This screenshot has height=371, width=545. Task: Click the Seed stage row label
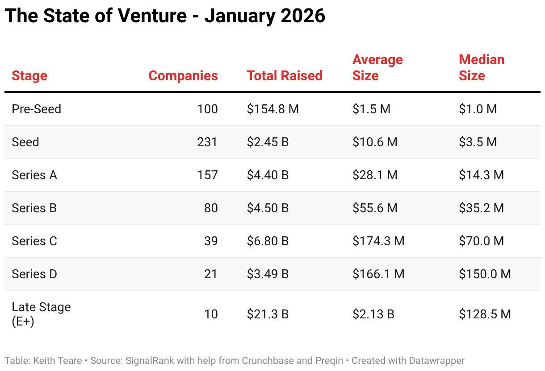pos(25,142)
